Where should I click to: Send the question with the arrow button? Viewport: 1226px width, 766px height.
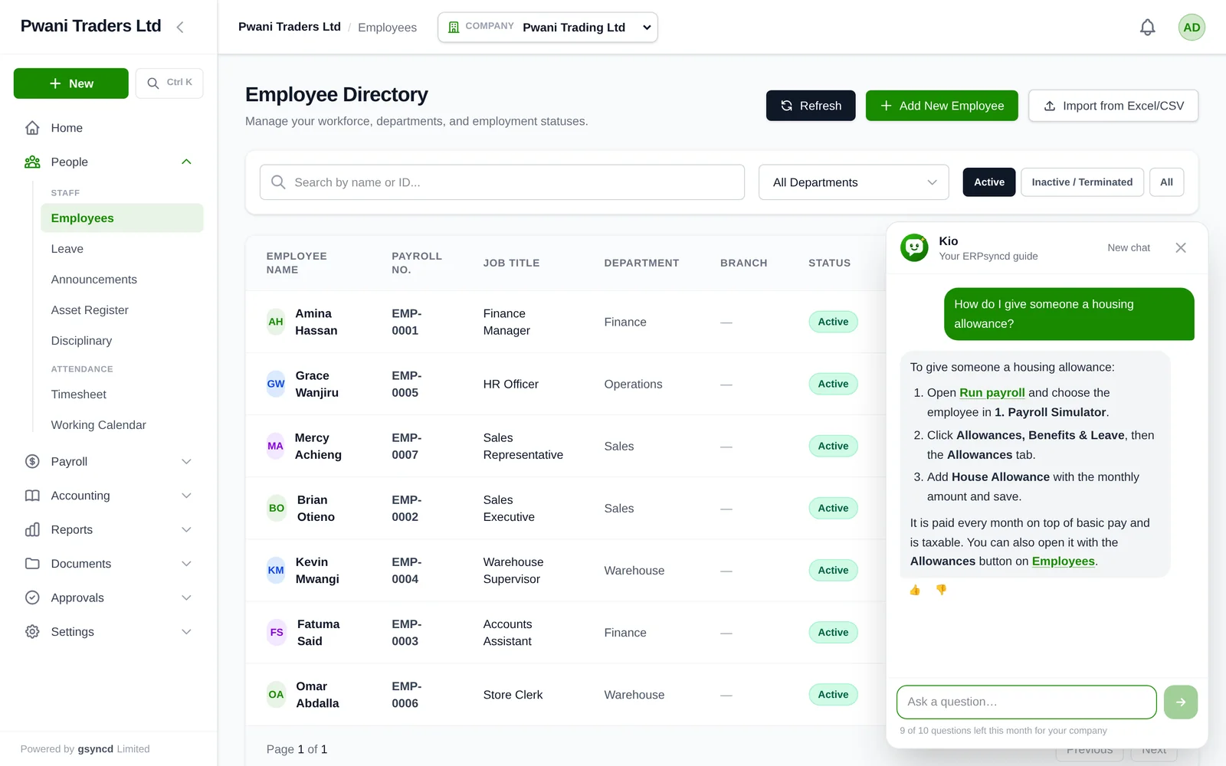1181,702
